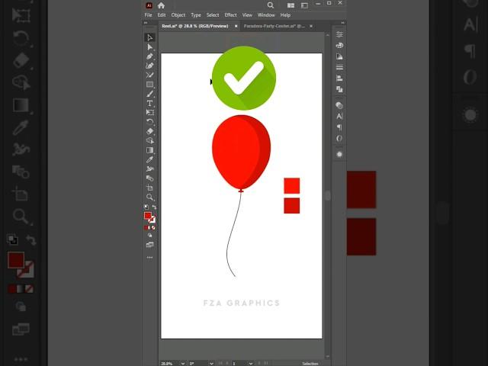Close the first document tab
488x366 pixels.
point(236,26)
